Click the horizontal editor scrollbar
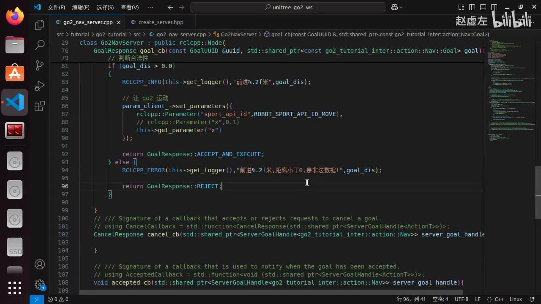Screen dimensions: 541x304 coord(271,292)
